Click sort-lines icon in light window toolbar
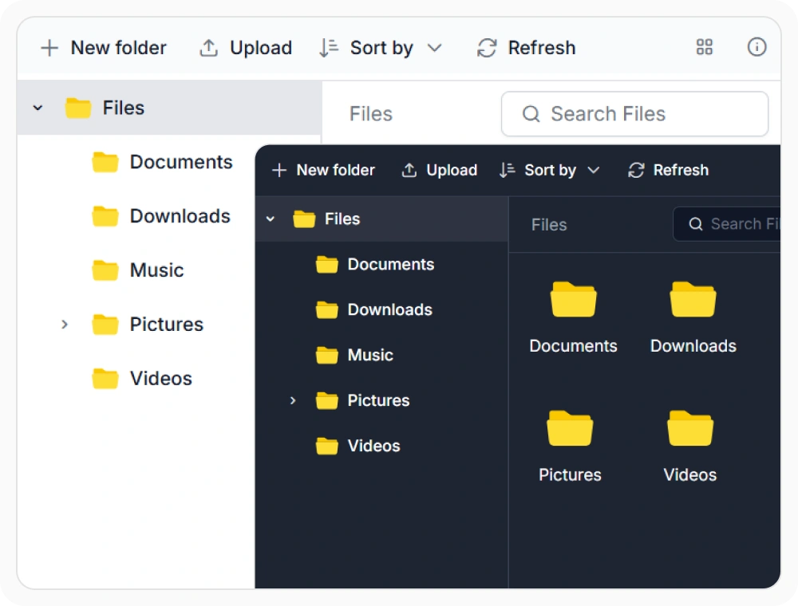 pos(329,48)
